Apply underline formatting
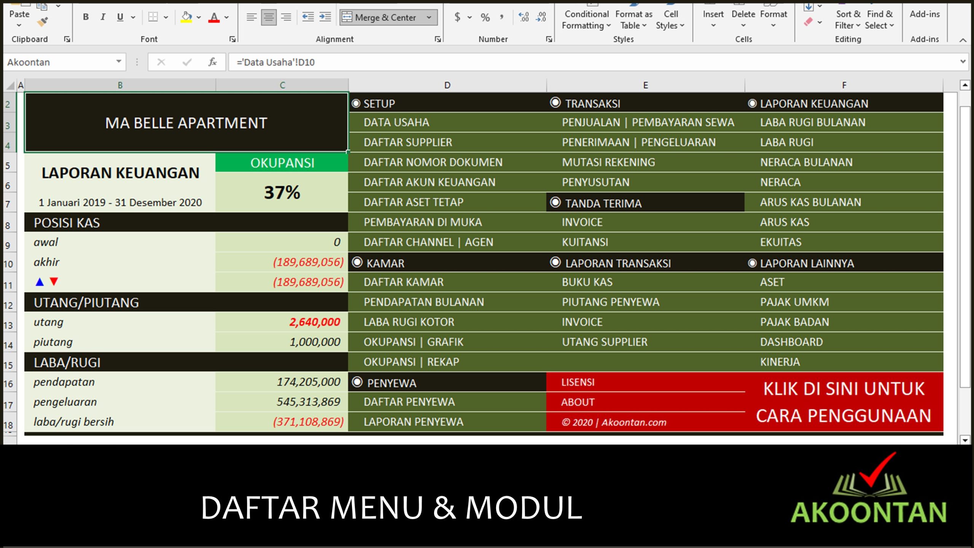Viewport: 974px width, 548px height. (119, 17)
